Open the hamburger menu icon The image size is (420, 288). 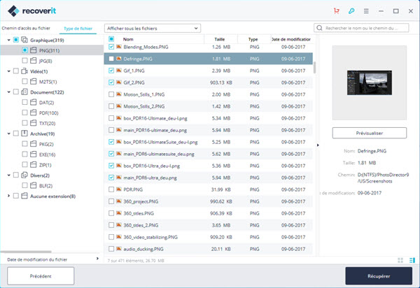[x=366, y=11]
